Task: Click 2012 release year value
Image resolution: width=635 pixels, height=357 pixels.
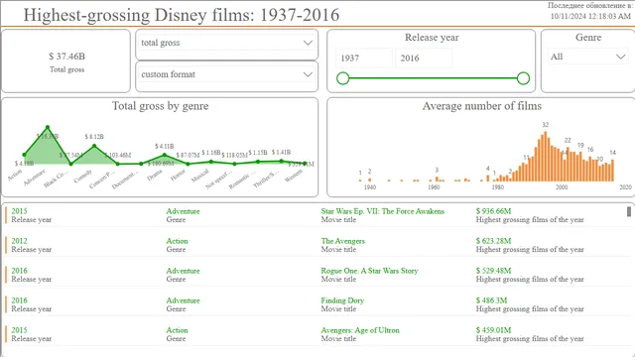Action: pyautogui.click(x=19, y=241)
